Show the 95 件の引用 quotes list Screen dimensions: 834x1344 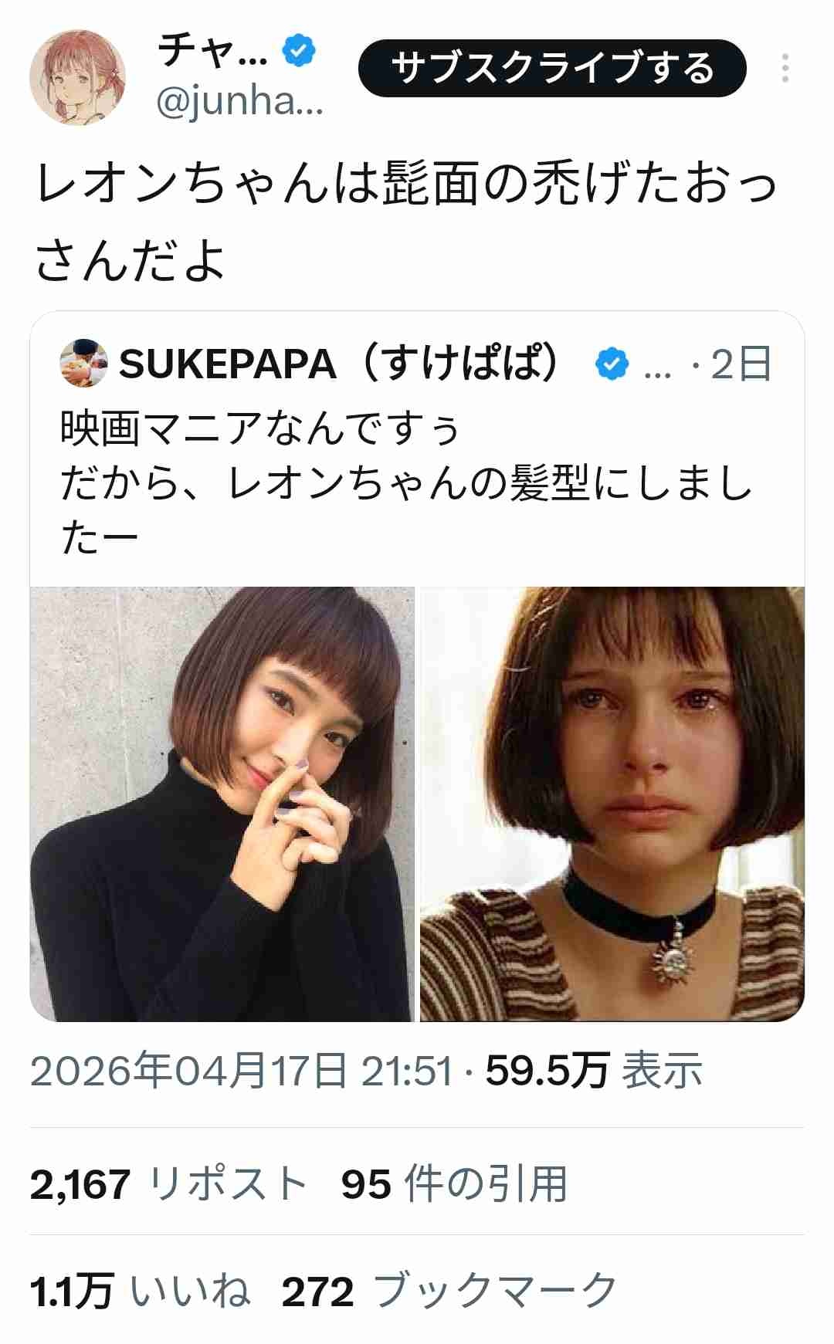click(455, 1183)
